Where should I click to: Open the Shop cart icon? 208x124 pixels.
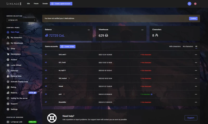[x=8, y=49]
